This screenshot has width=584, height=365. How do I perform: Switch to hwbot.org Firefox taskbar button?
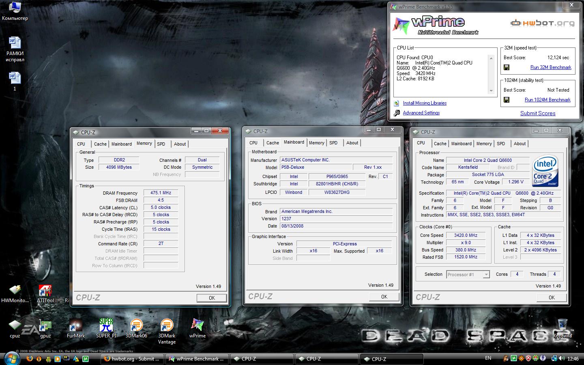132,359
